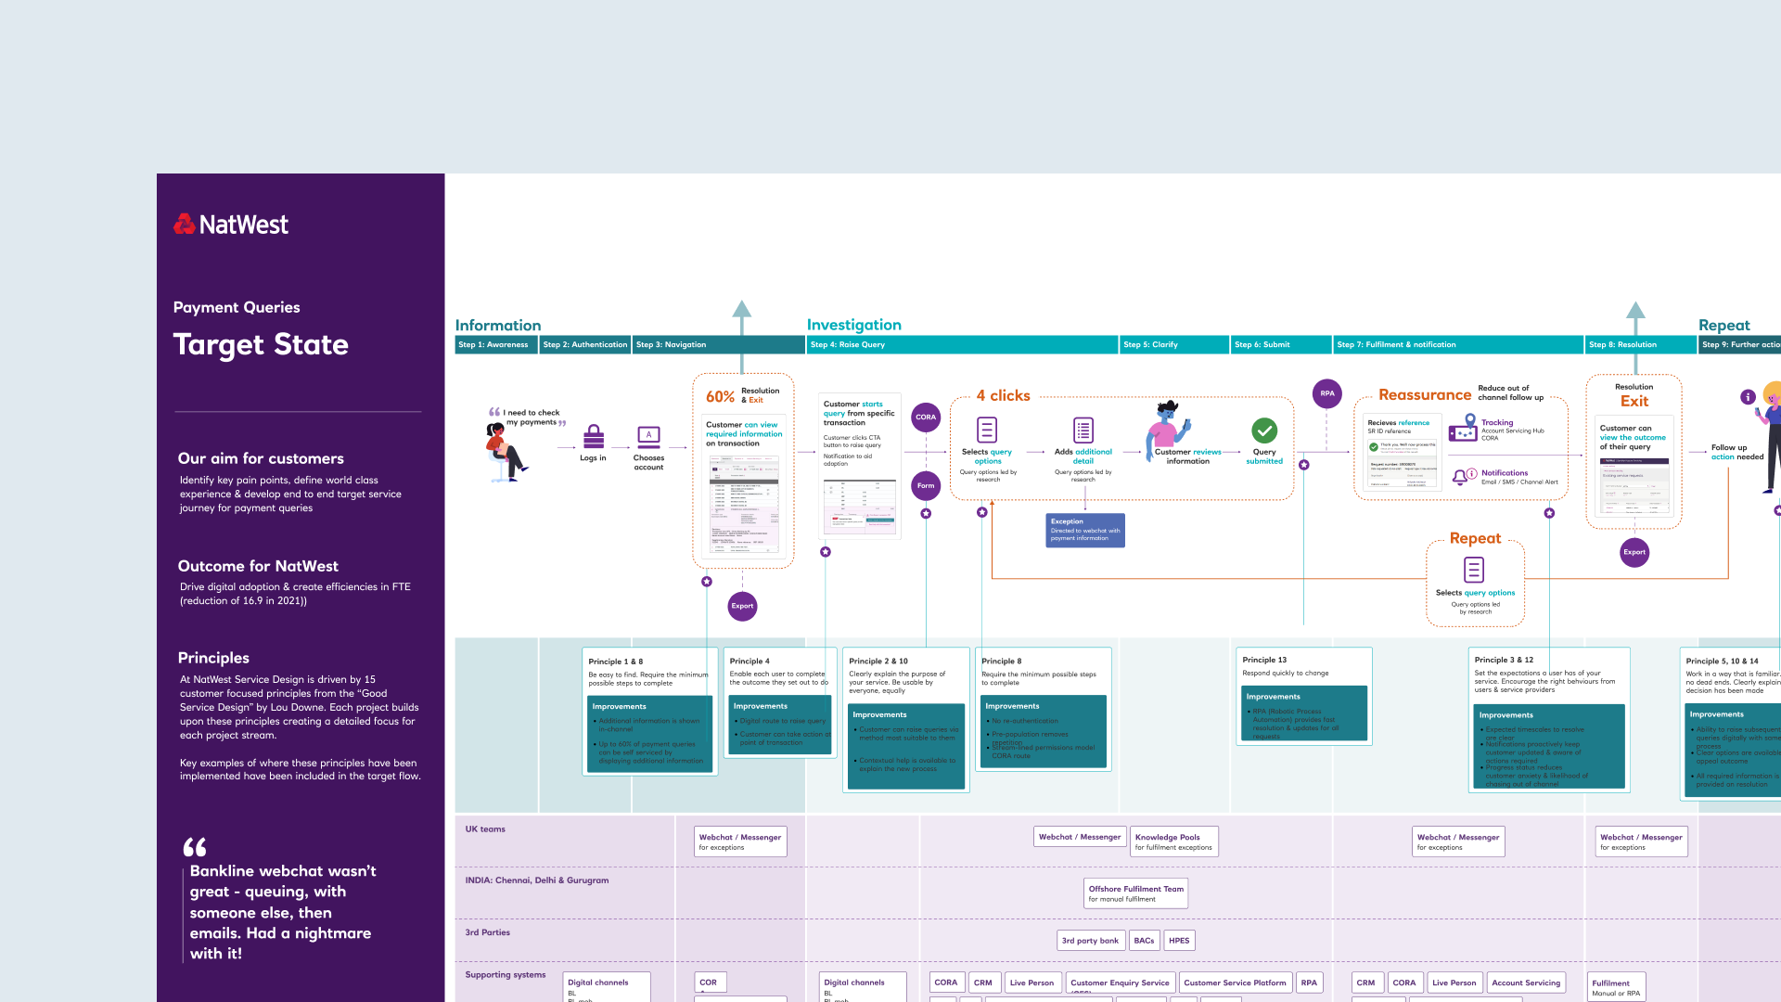Image resolution: width=1781 pixels, height=1002 pixels.
Task: Click the purple Form circle
Action: point(926,485)
